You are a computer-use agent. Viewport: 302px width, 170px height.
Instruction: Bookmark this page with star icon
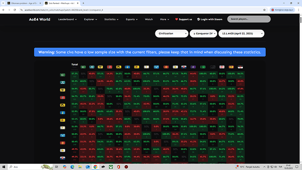tap(264, 10)
